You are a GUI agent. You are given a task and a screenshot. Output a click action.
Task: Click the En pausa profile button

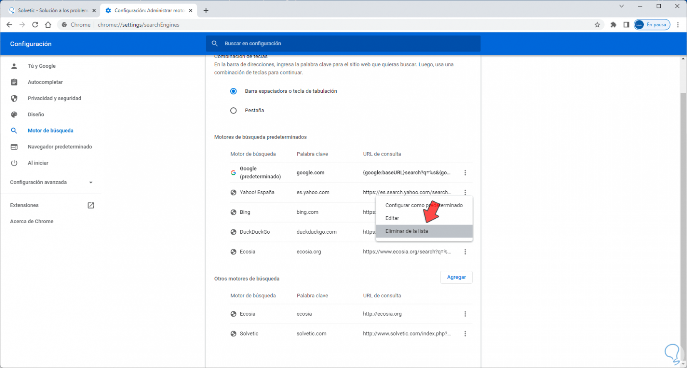point(652,25)
